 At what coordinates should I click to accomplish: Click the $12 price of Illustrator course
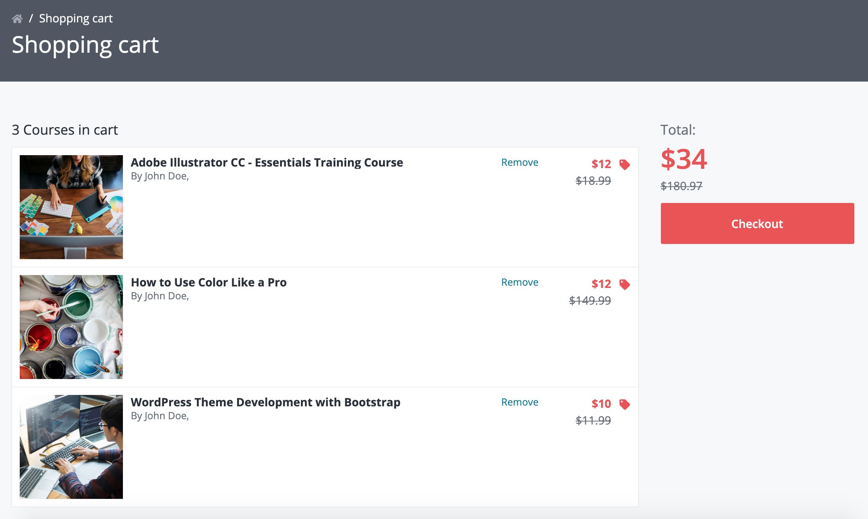[x=601, y=164]
